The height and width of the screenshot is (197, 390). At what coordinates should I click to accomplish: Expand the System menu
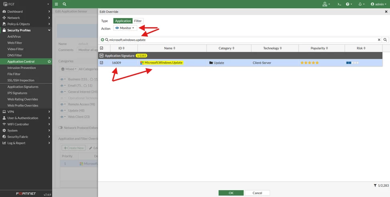pos(26,131)
